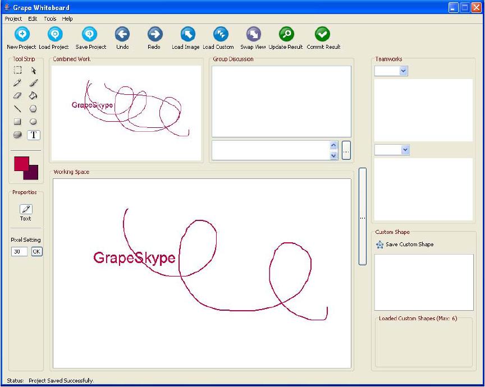This screenshot has height=387, width=485.
Task: Select the straight line tool
Action: point(17,108)
